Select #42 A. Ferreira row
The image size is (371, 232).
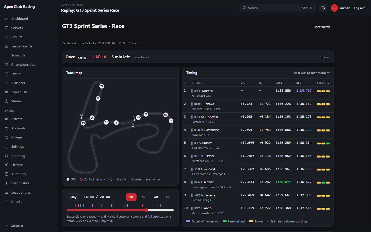click(258, 197)
